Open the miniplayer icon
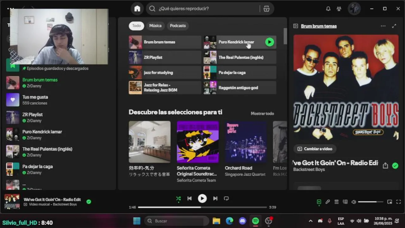This screenshot has height=228, width=405. pos(389,202)
